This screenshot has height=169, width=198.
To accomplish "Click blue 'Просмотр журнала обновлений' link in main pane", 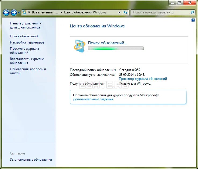I will [x=143, y=79].
